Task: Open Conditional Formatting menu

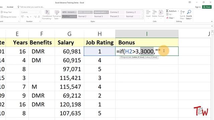Action: [x=47, y=15]
